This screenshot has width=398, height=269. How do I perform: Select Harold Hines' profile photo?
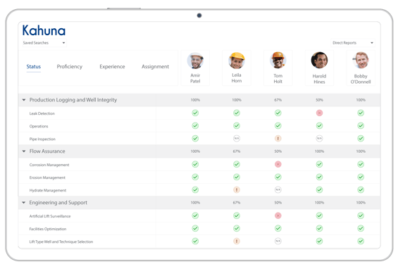coord(319,61)
